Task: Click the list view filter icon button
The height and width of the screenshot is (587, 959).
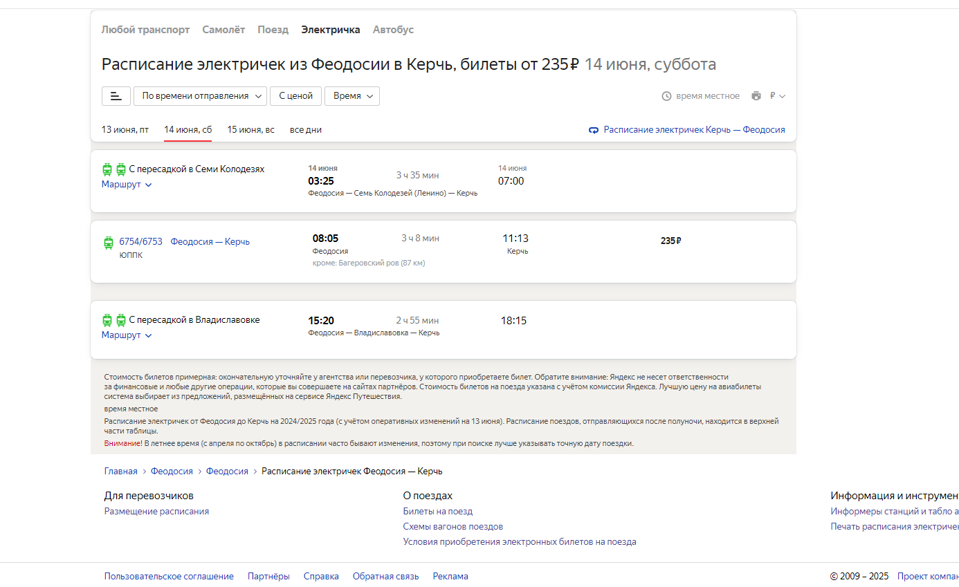Action: [x=116, y=96]
